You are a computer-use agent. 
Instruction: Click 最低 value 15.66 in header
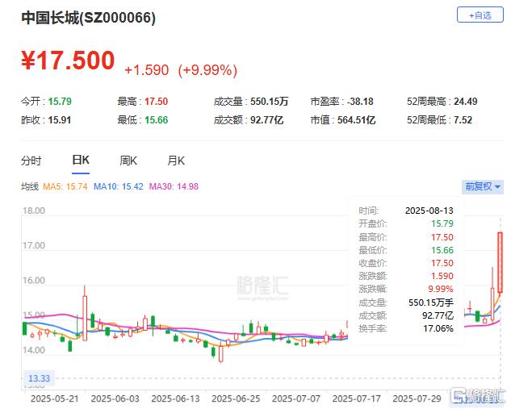coord(157,120)
